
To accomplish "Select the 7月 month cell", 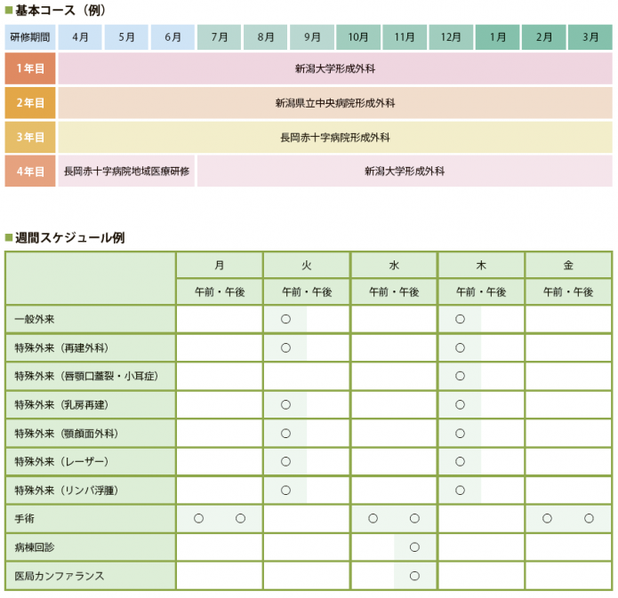I will [x=219, y=37].
